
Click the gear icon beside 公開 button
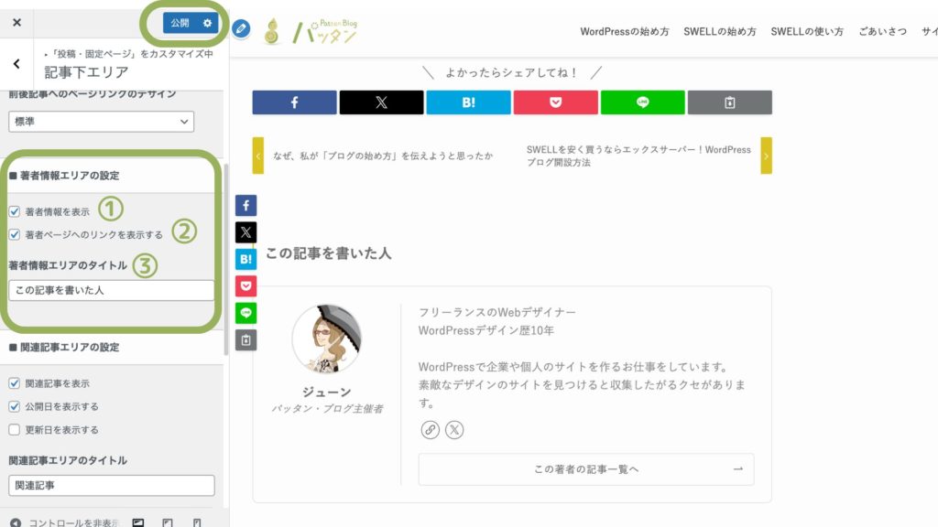pos(208,23)
